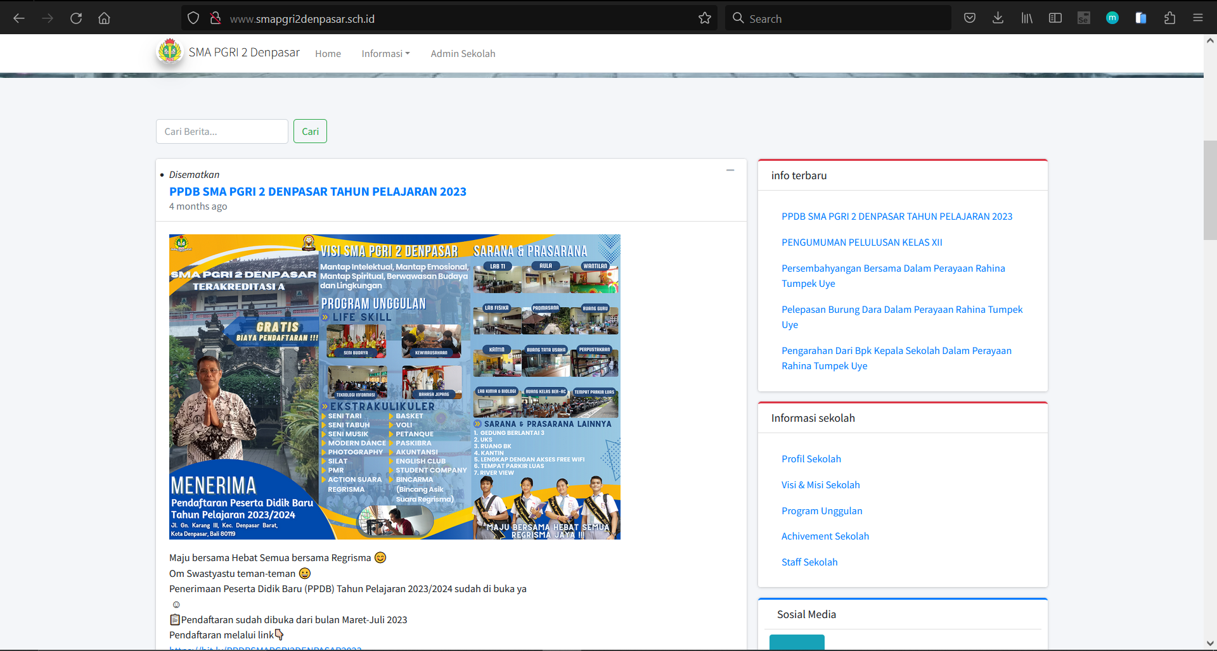
Task: Open the browser home page
Action: (105, 18)
